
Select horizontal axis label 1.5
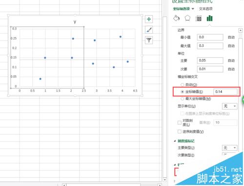coord(58,91)
